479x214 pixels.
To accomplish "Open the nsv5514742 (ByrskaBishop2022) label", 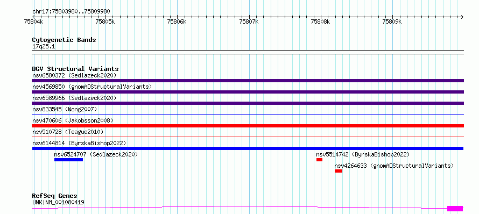I will 363,154.
